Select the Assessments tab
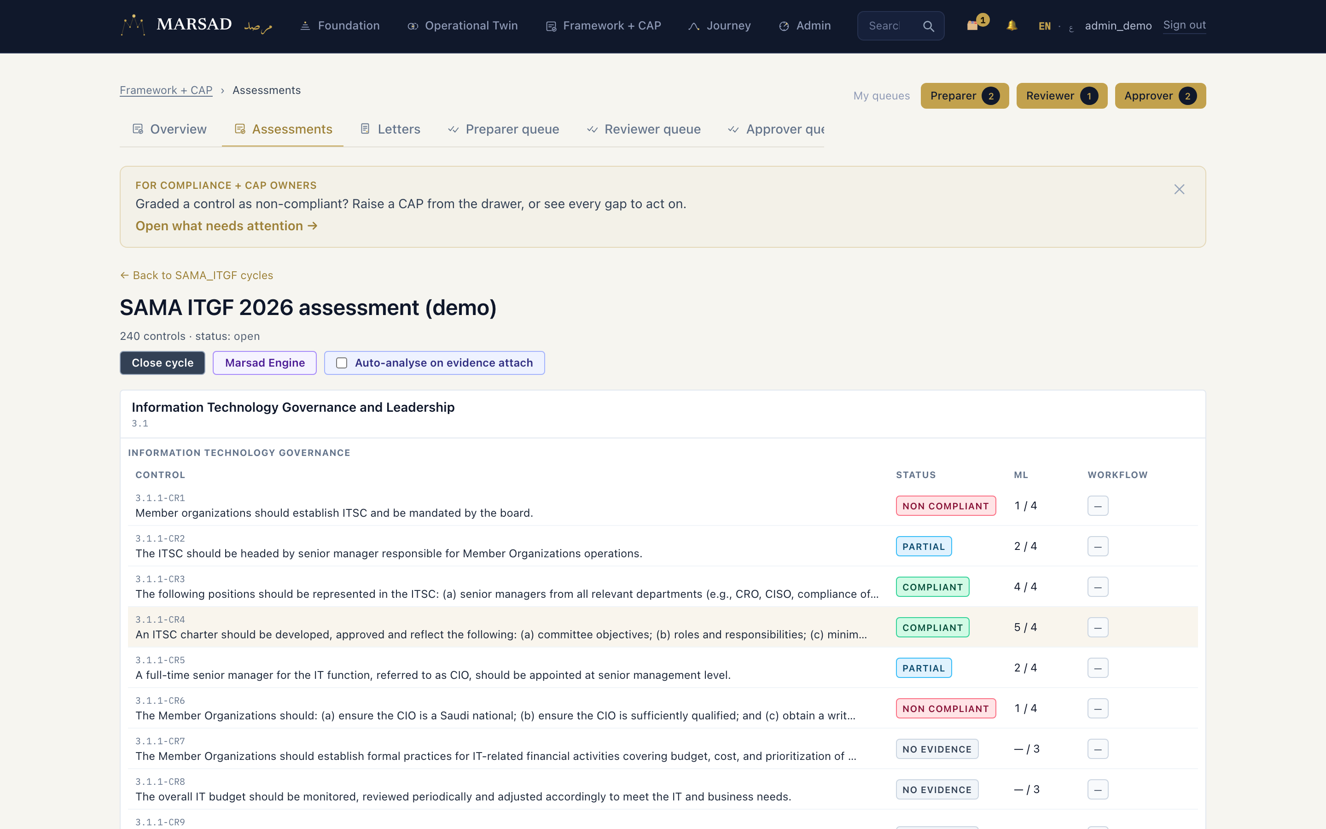The height and width of the screenshot is (829, 1326). tap(283, 129)
